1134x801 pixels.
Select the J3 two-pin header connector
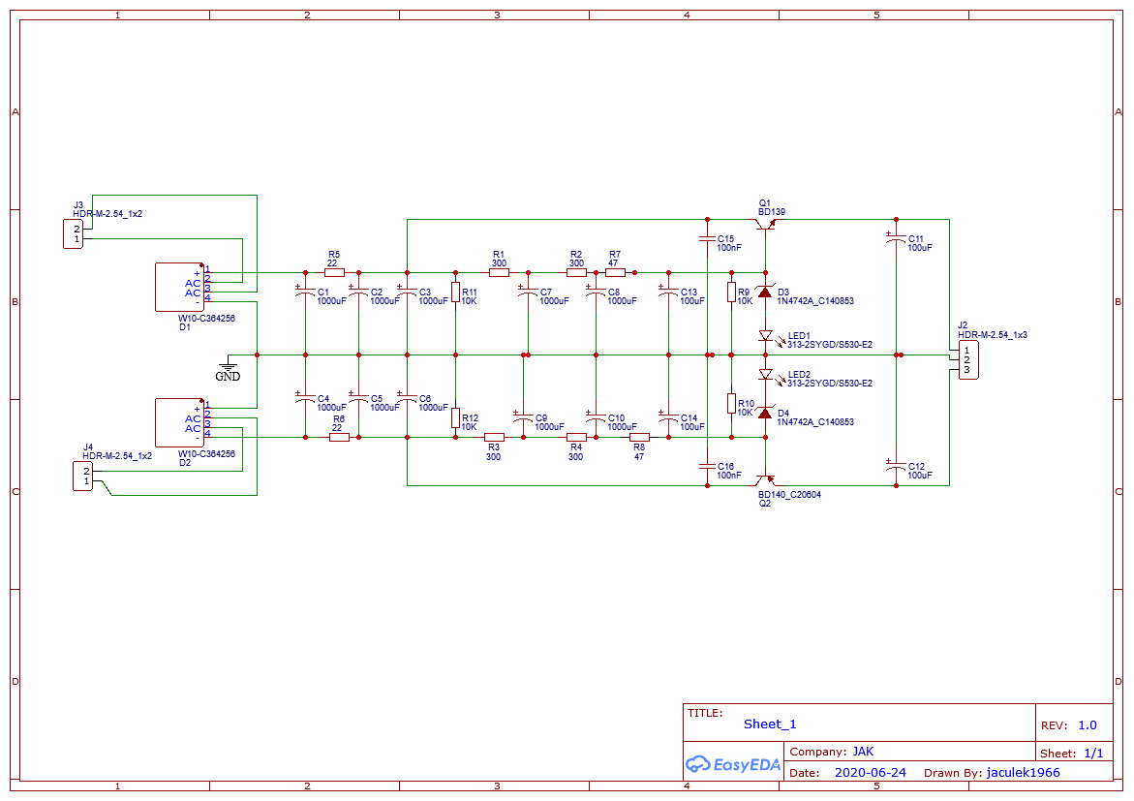tap(73, 233)
